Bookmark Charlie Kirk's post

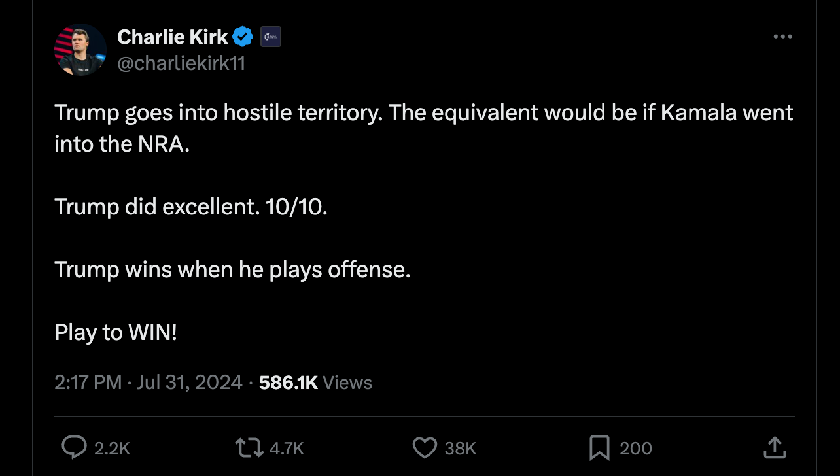(599, 448)
